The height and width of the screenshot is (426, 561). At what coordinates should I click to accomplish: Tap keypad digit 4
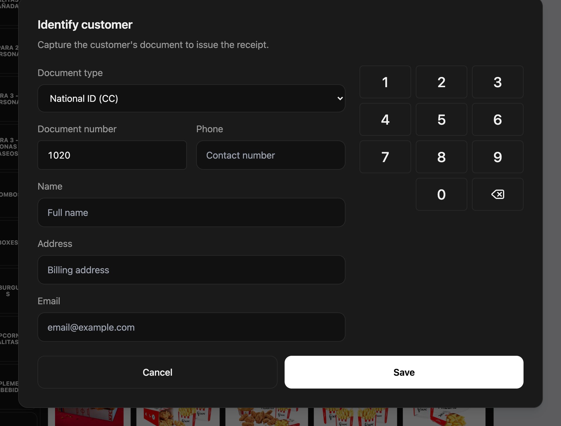tap(385, 119)
